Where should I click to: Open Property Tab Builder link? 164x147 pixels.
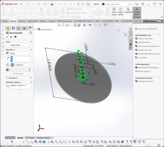coord(145,39)
